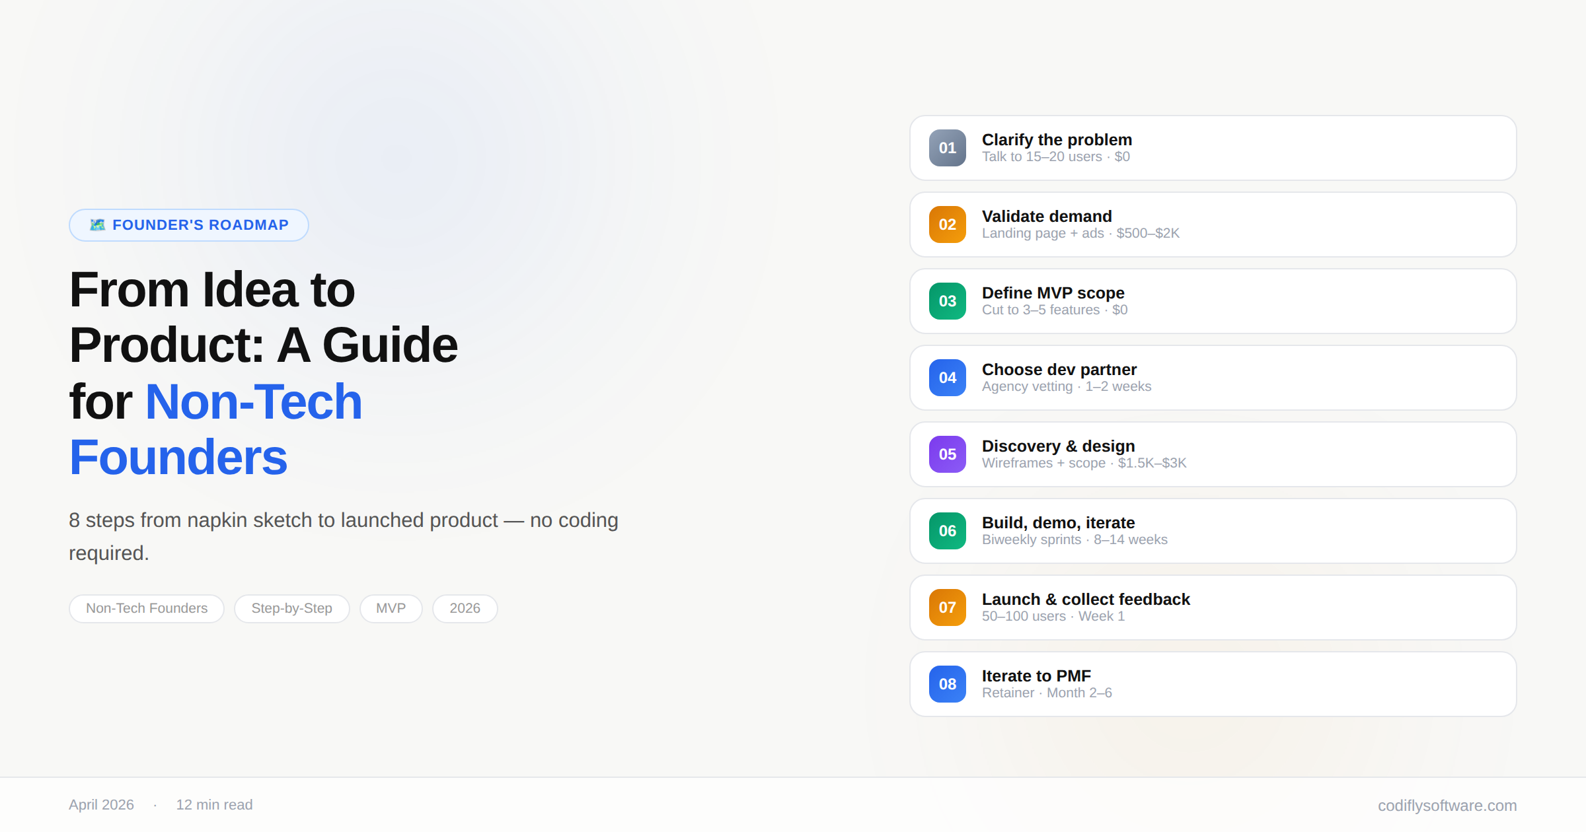Viewport: 1586px width, 832px height.
Task: Click the green 06 step badge
Action: 947,531
